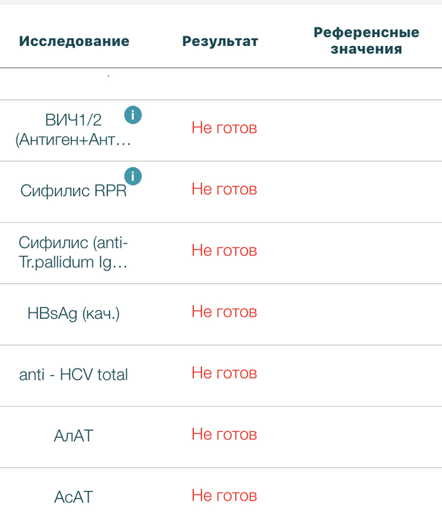Select the АлАТ test name

[73, 435]
